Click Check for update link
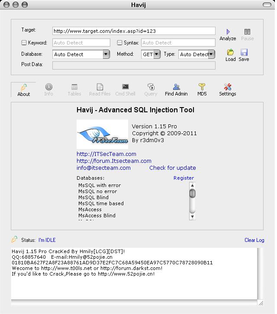The image size is (277, 314). click(x=173, y=168)
